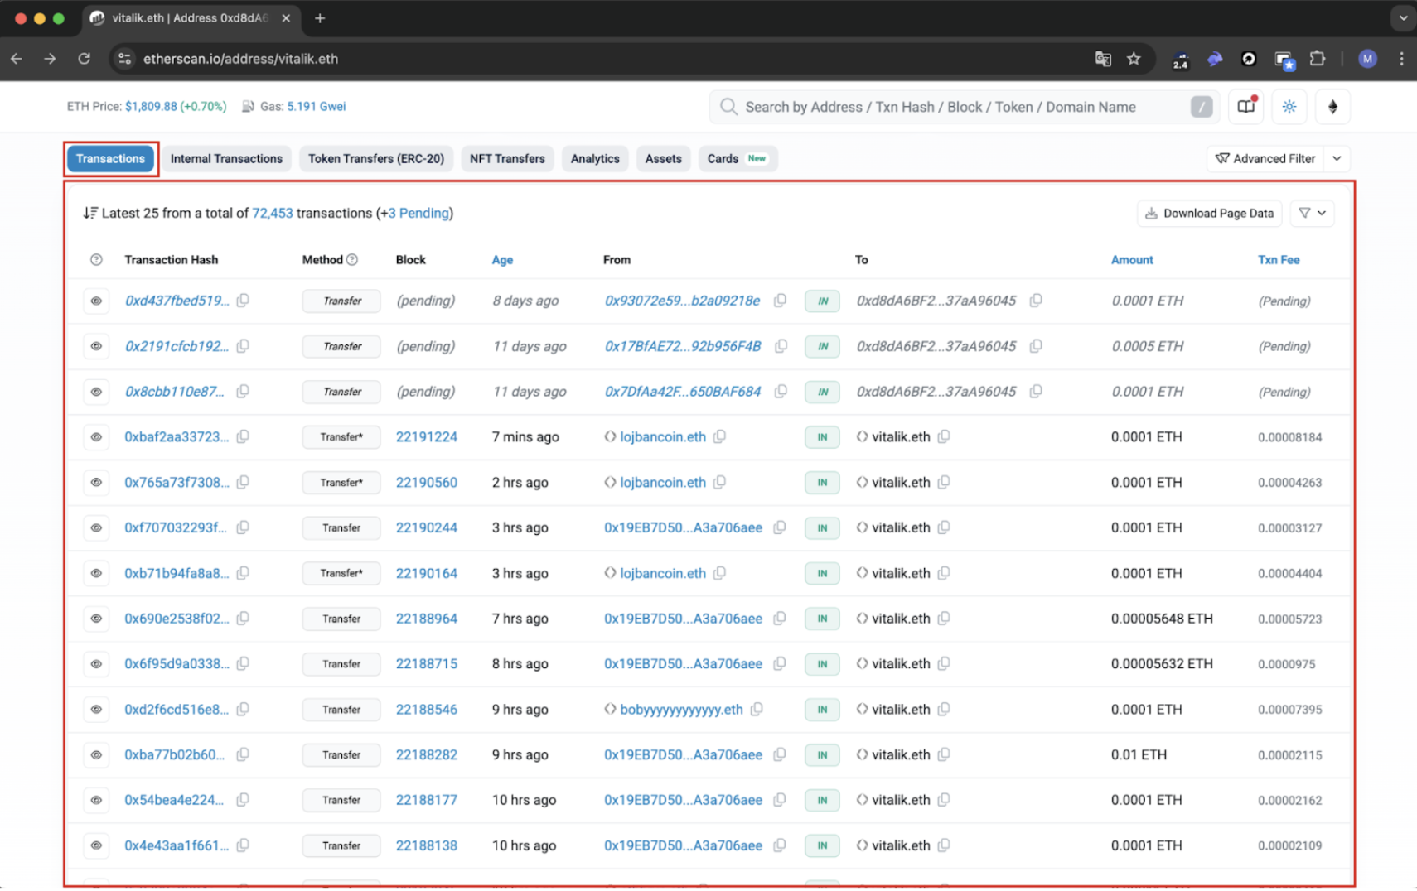1417x891 pixels.
Task: Open Token Transfers (ERC-20) tab
Action: click(x=376, y=158)
